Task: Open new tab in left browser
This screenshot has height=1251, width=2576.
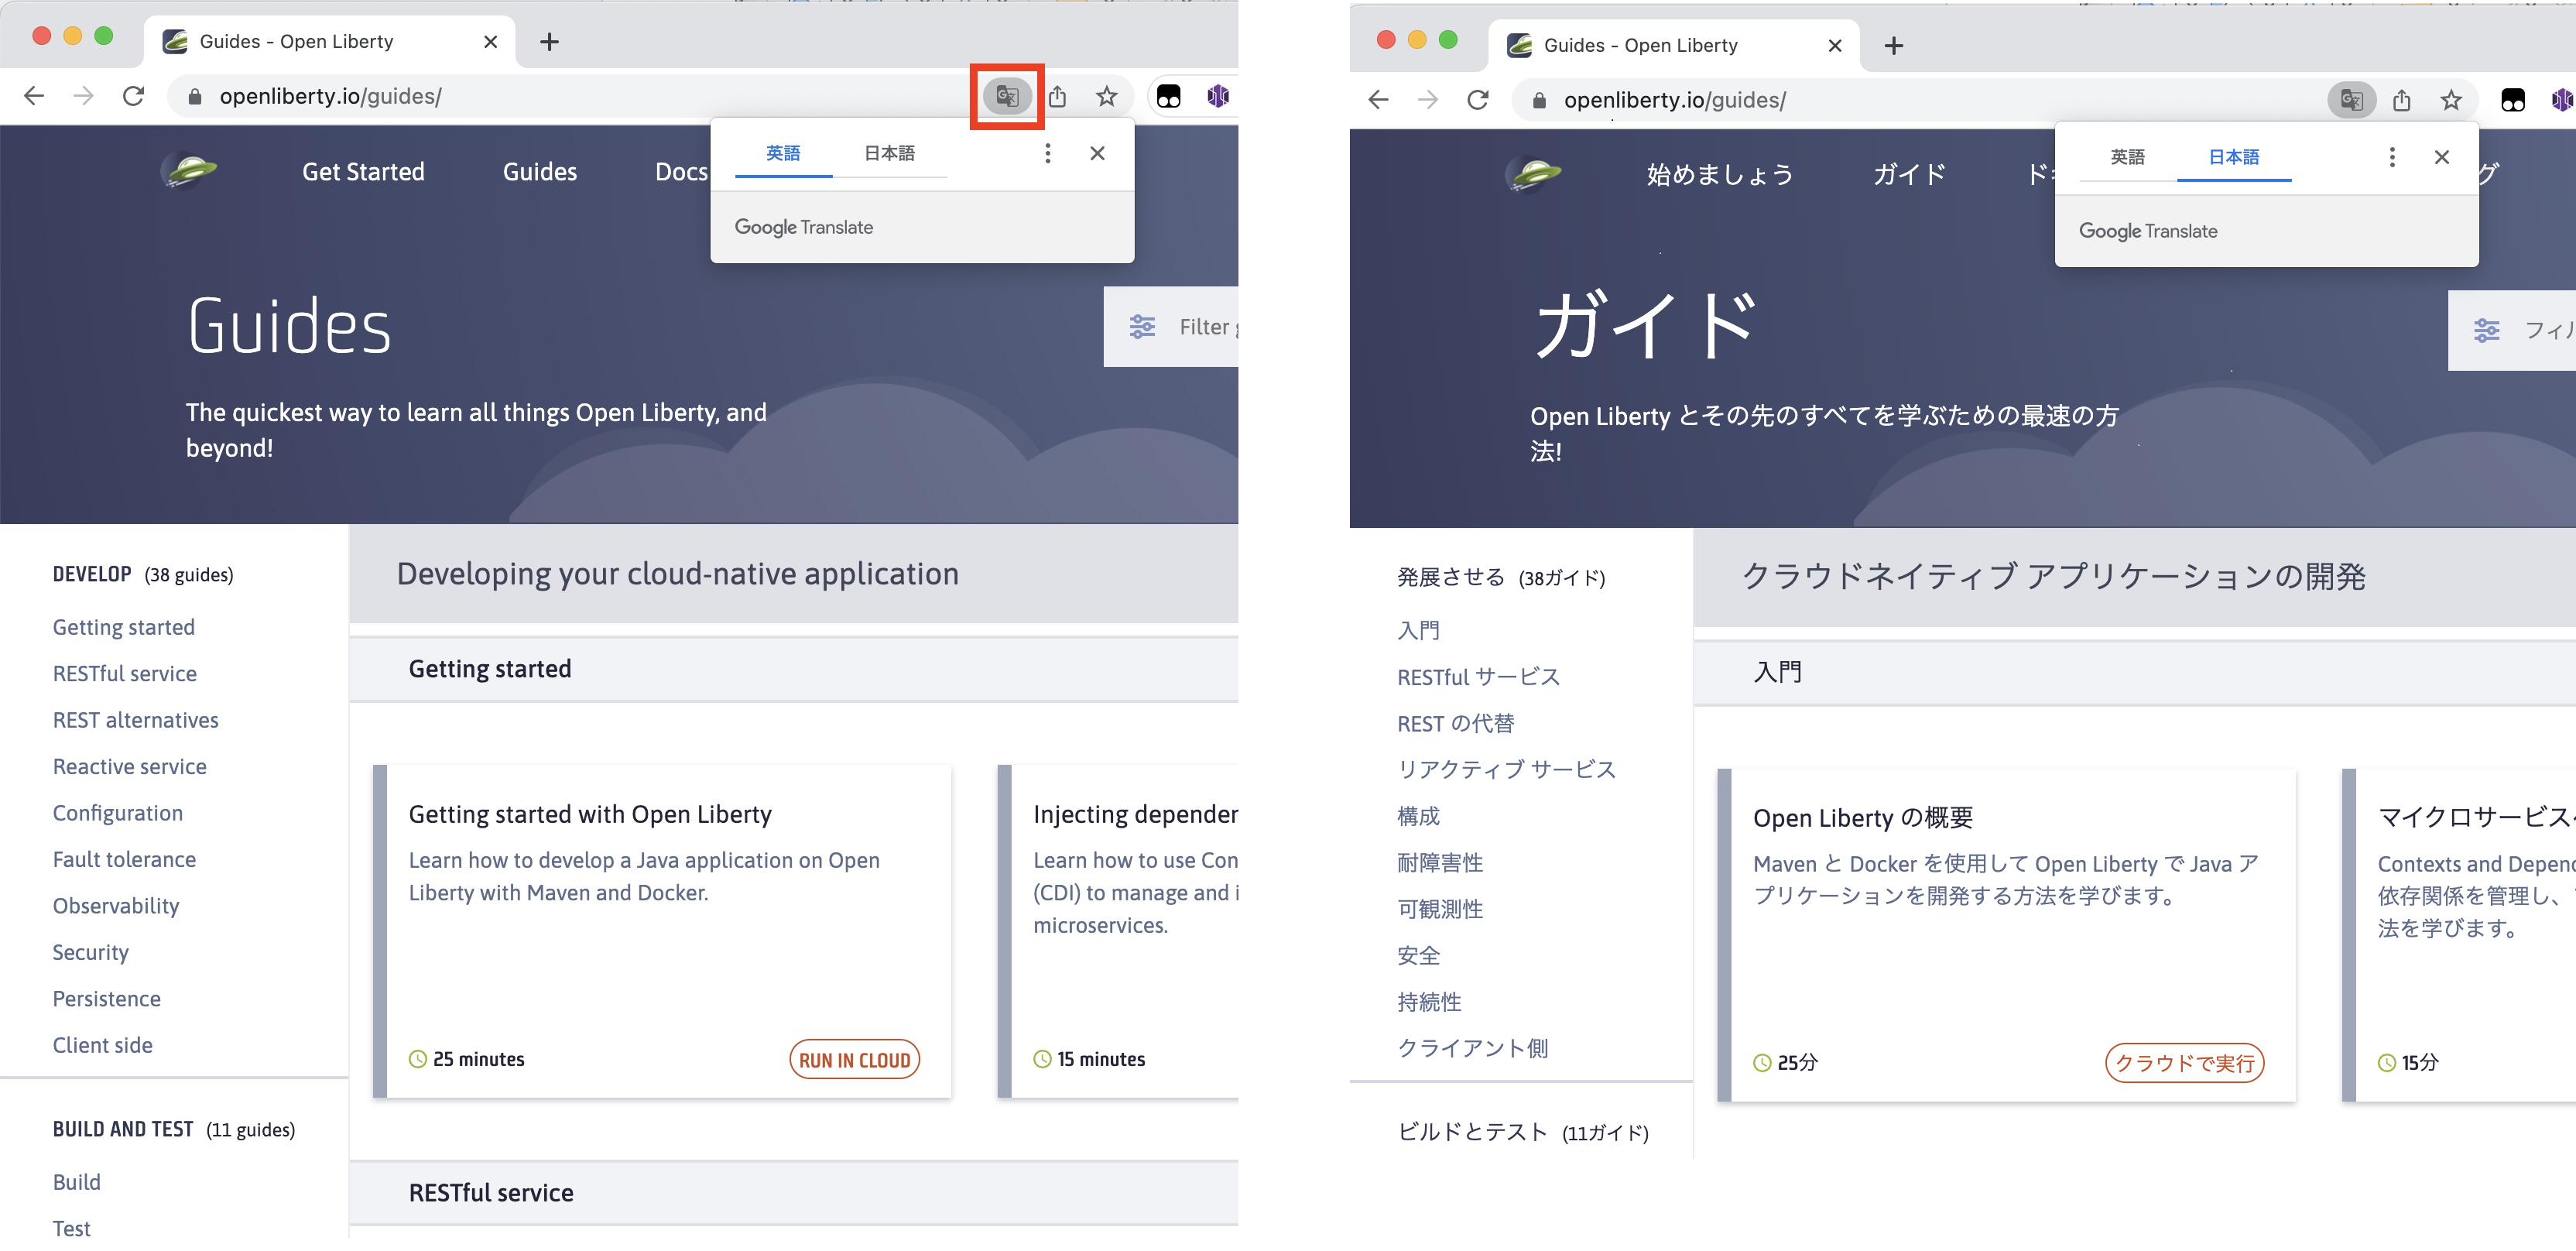Action: tap(549, 42)
